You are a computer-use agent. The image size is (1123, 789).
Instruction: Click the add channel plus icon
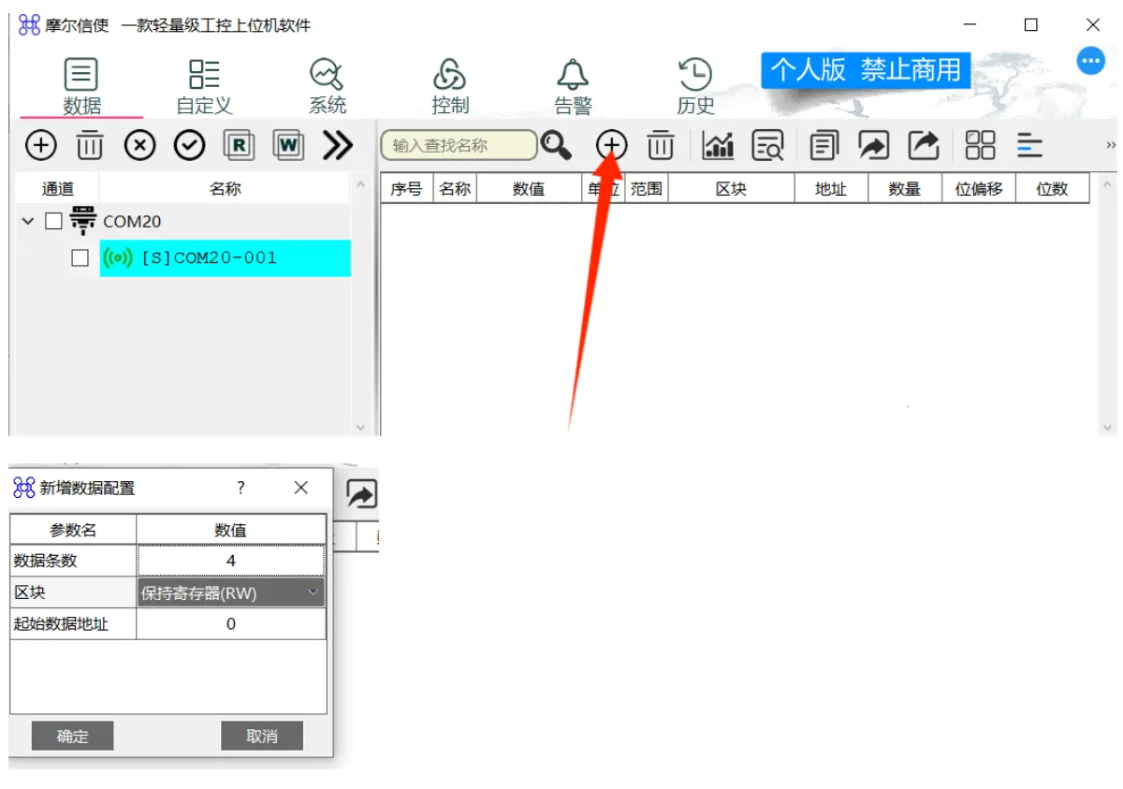(x=40, y=145)
